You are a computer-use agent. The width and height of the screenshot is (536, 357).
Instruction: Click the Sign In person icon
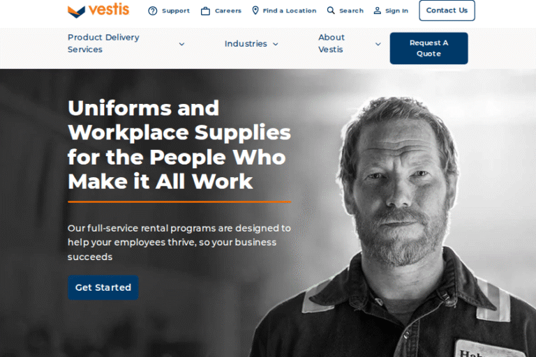(x=377, y=10)
